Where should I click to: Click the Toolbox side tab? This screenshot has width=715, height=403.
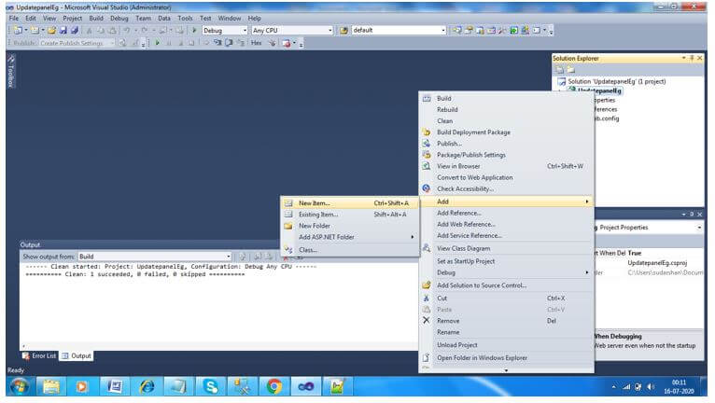click(11, 71)
